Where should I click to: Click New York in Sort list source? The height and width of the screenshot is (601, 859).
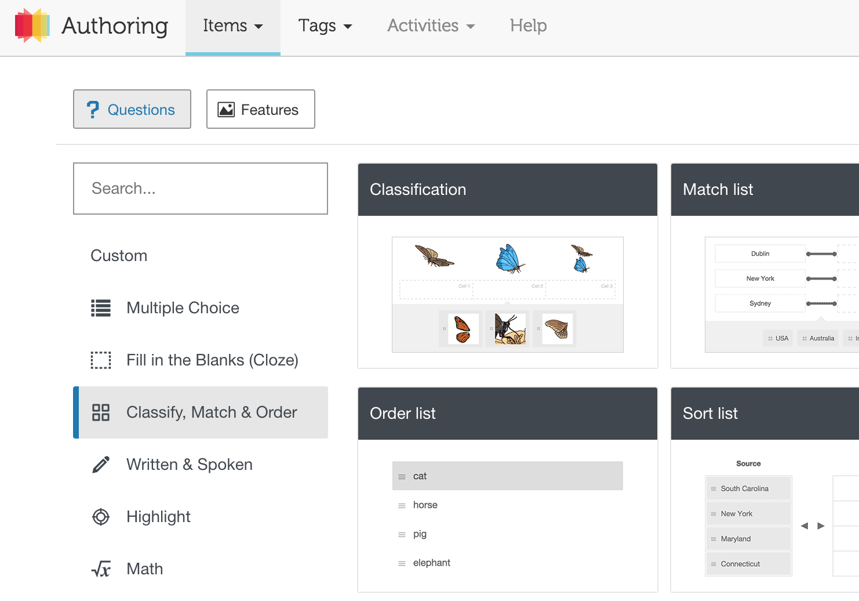click(748, 514)
